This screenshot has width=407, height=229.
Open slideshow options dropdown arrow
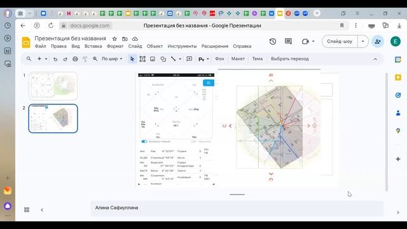[x=363, y=41]
